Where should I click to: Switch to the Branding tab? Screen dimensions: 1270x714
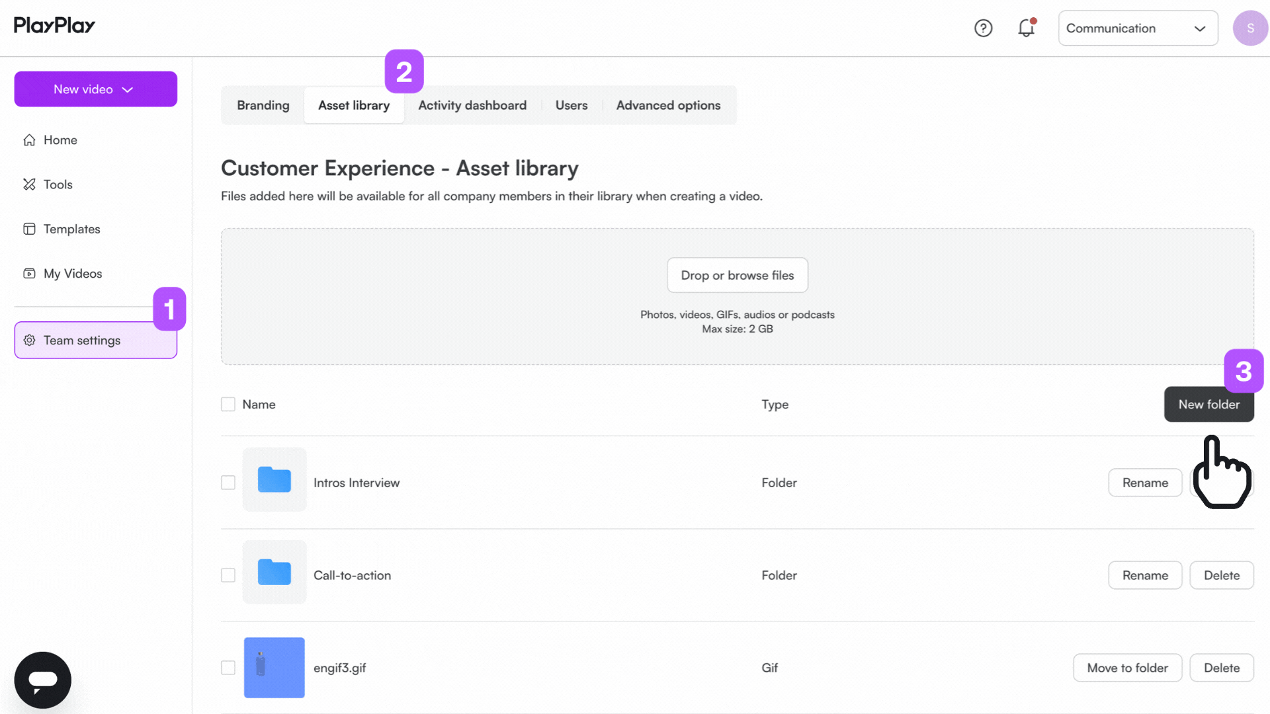(263, 105)
